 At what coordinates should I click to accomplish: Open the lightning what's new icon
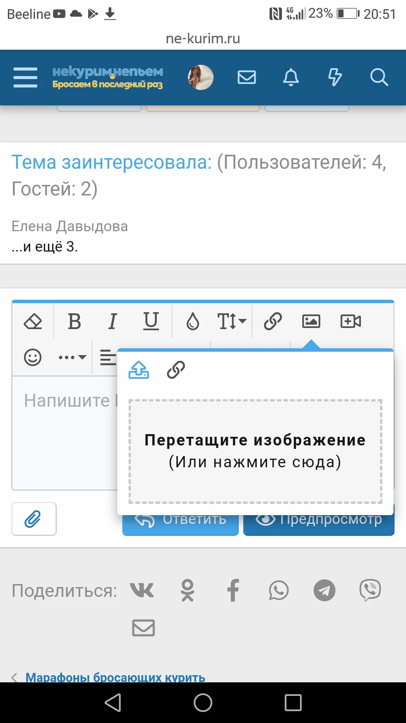click(x=335, y=77)
